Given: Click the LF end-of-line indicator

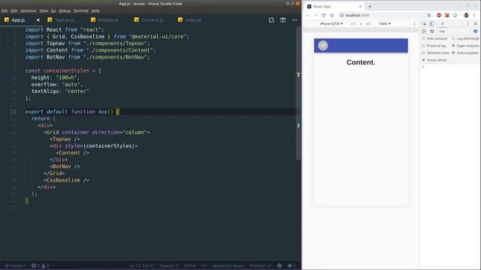Looking at the screenshot, I should [x=204, y=265].
